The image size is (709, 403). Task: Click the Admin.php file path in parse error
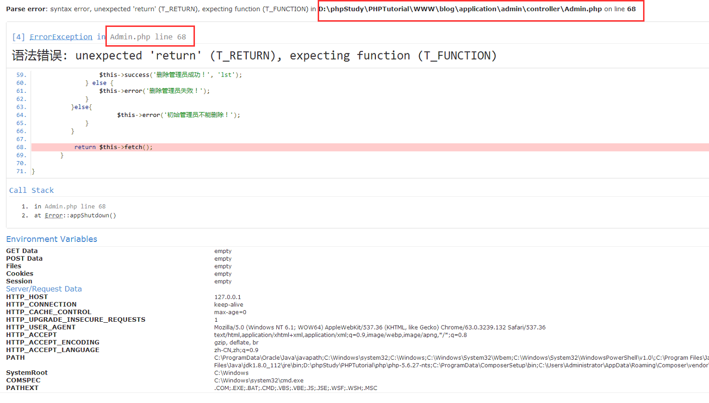pyautogui.click(x=460, y=9)
